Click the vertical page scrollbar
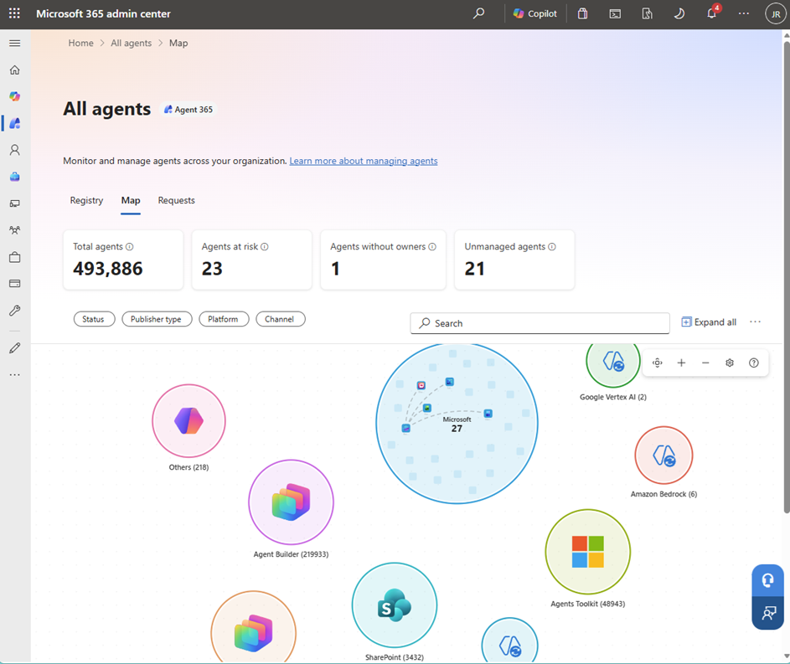Image resolution: width=790 pixels, height=664 pixels. [x=786, y=277]
